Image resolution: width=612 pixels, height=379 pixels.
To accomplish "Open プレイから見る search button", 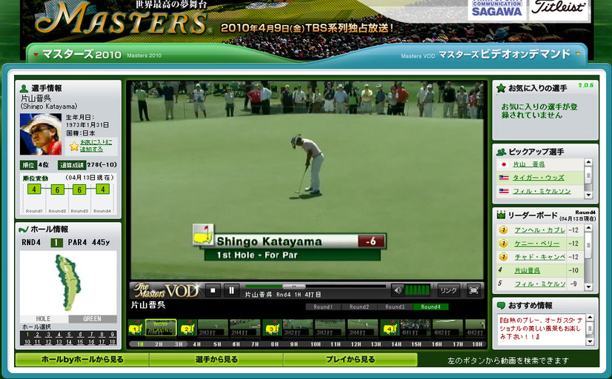I will click(x=350, y=360).
